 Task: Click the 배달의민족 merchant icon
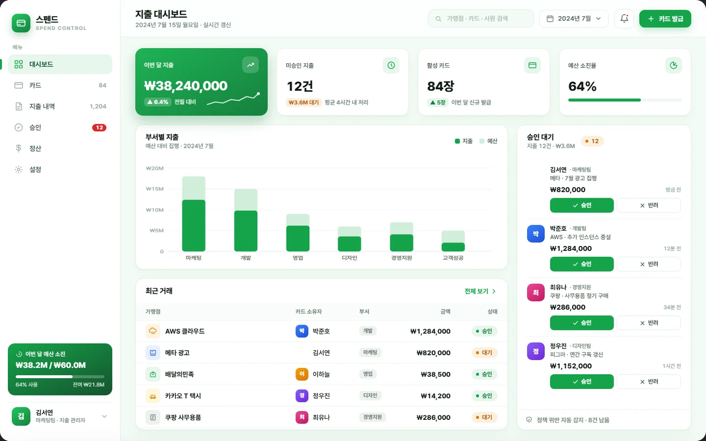[153, 374]
